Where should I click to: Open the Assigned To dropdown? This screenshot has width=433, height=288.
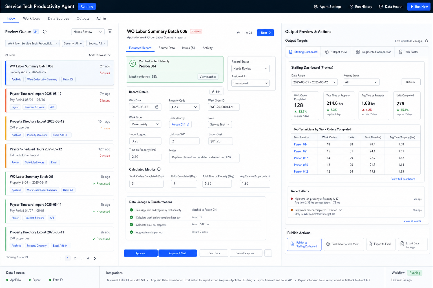click(x=250, y=83)
